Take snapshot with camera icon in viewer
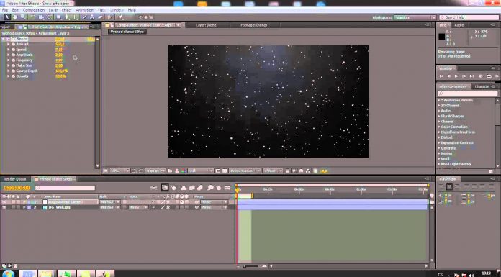This screenshot has height=277, width=501. (170, 171)
